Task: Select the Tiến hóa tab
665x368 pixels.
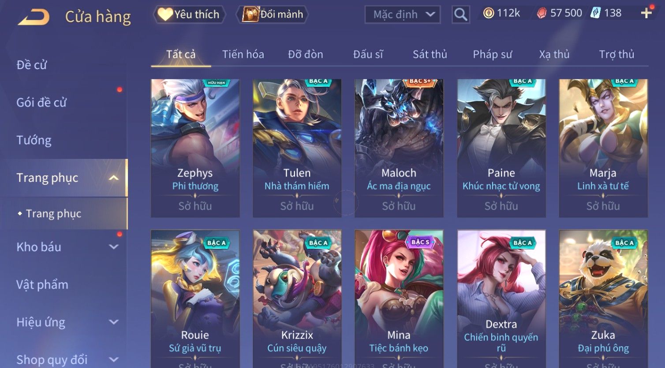Action: tap(243, 54)
